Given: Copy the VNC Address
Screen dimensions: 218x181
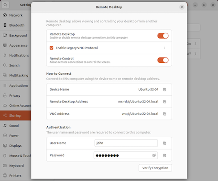Looking at the screenshot, I should (164, 114).
